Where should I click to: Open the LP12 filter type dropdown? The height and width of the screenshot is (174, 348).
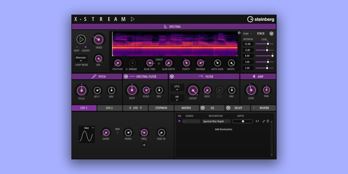(x=177, y=87)
